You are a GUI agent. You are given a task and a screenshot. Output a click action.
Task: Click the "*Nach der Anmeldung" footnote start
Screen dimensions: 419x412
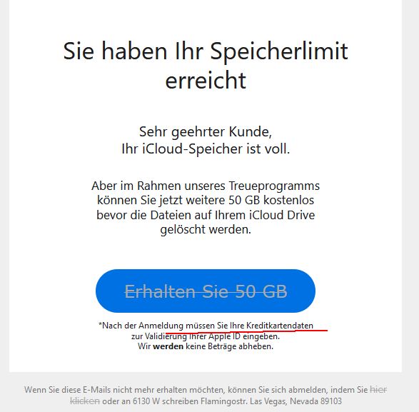pyautogui.click(x=141, y=326)
